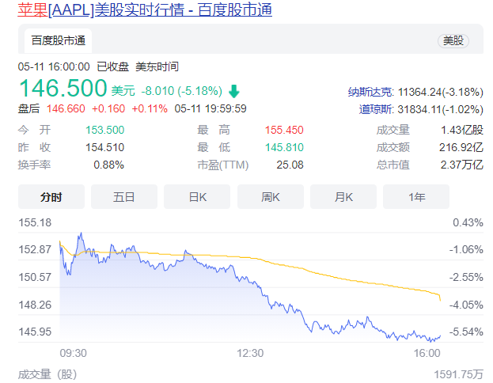Click the blue price line peak near open
This screenshot has height=383, width=493.
(82, 233)
